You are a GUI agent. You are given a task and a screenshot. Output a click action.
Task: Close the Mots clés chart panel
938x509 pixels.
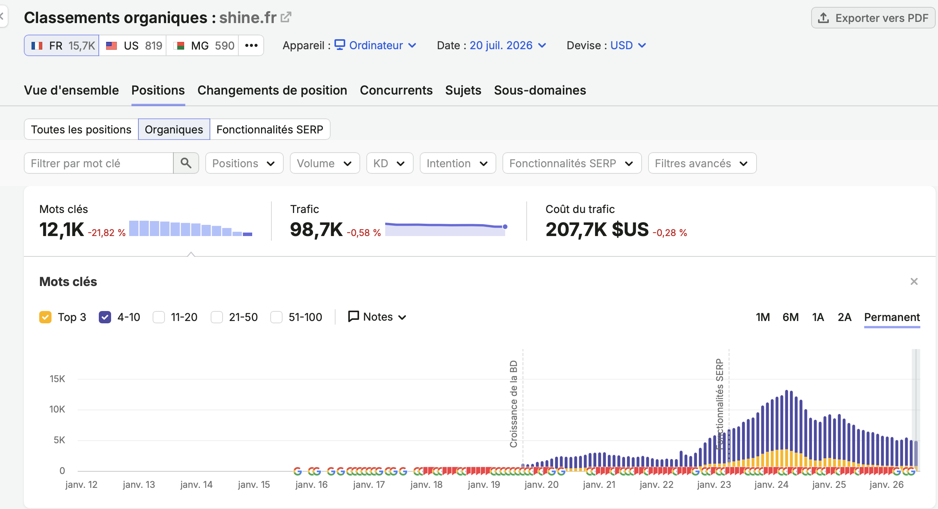pos(914,281)
